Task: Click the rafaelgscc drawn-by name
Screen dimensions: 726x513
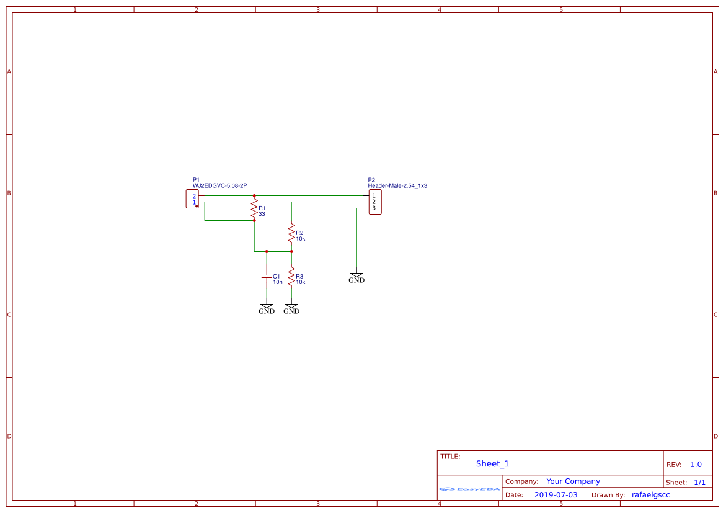Action: (650, 494)
